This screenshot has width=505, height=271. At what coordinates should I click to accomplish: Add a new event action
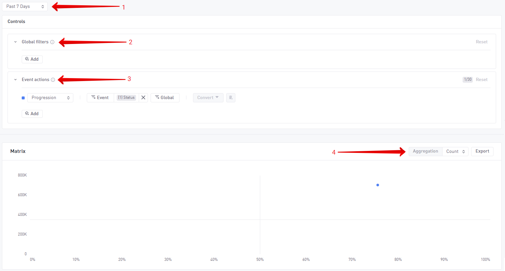(32, 114)
